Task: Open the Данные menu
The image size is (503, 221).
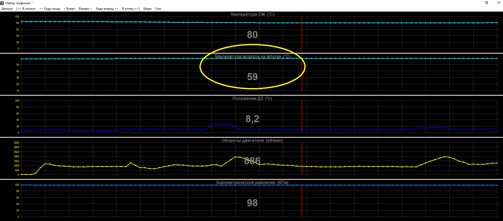Action: (7, 9)
